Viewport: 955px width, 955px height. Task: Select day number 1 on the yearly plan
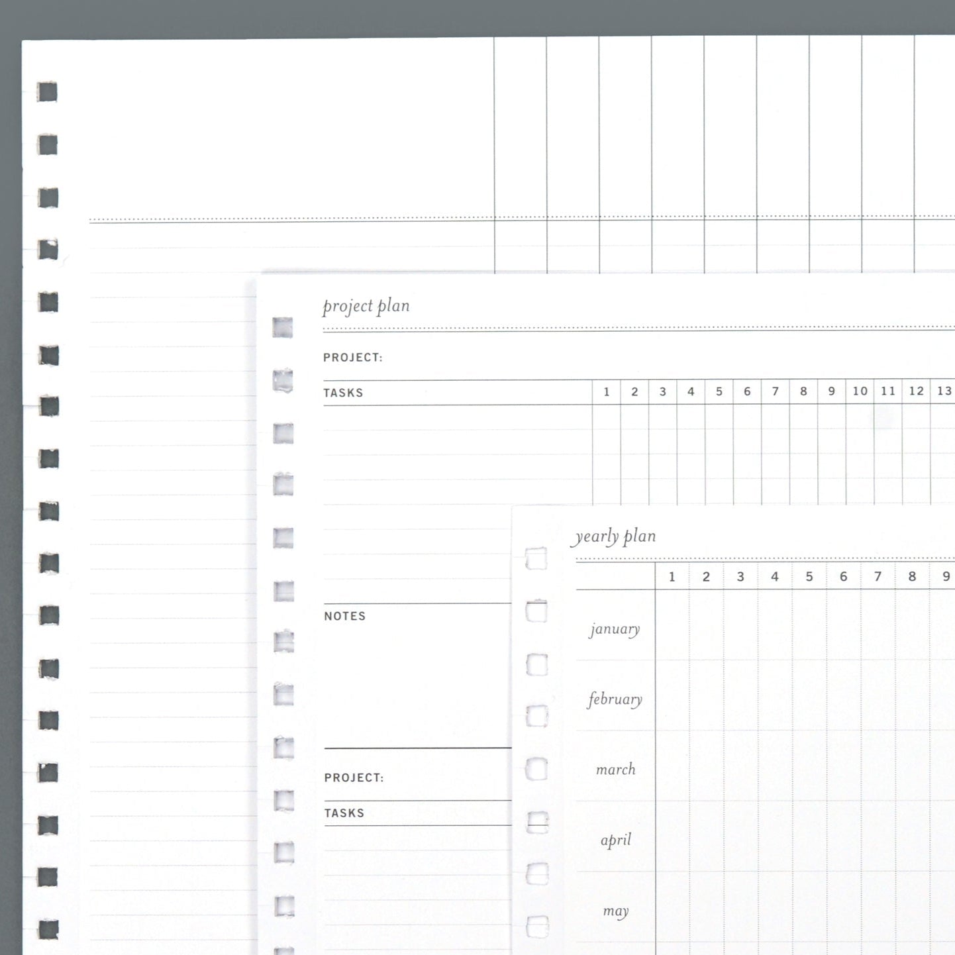click(672, 577)
